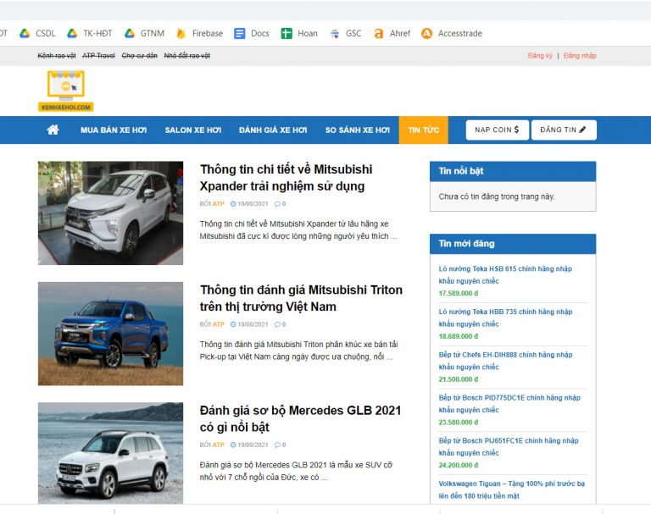Open the Nhà đất rao vặt link
651x514 pixels.
click(186, 56)
